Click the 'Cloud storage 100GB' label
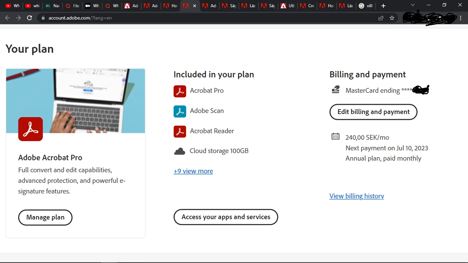Screen dimensions: 468x263 coord(219,151)
